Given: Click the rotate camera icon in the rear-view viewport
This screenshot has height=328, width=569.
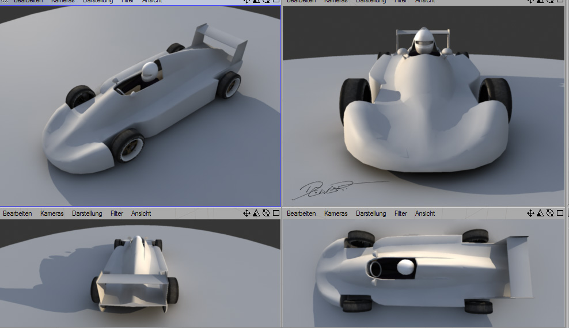Looking at the screenshot, I should 266,213.
